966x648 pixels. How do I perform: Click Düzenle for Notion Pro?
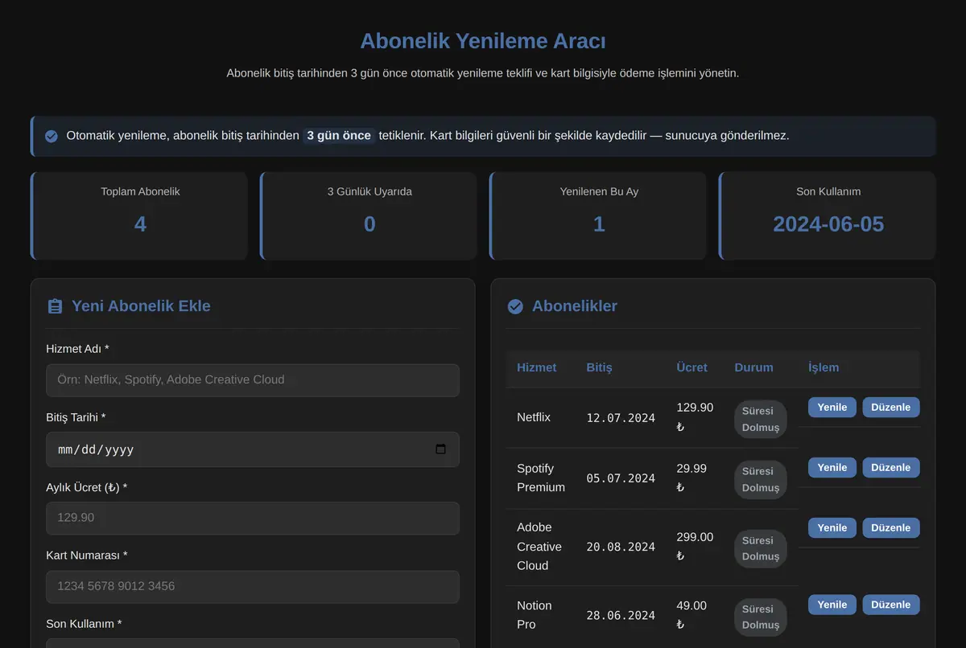(891, 605)
